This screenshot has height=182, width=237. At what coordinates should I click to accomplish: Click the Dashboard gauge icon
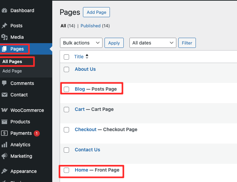click(4, 10)
